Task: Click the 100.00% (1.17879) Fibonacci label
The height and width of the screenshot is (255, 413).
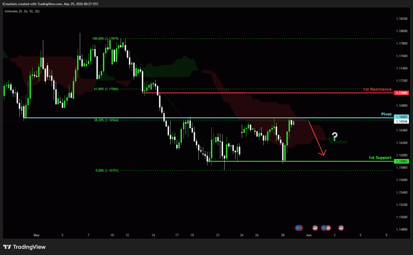Action: 105,39
